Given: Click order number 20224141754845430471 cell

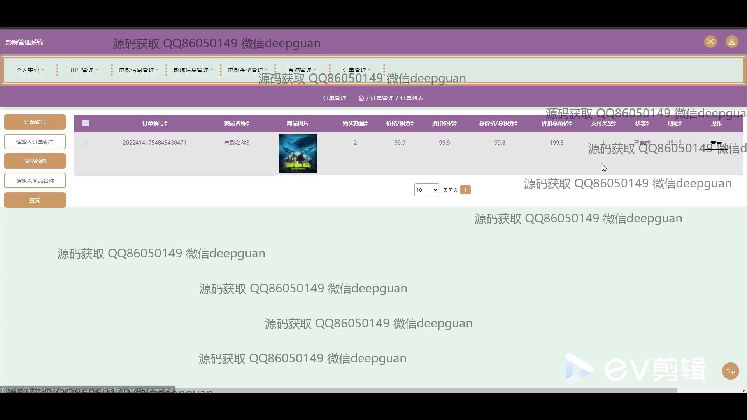Looking at the screenshot, I should coord(154,143).
